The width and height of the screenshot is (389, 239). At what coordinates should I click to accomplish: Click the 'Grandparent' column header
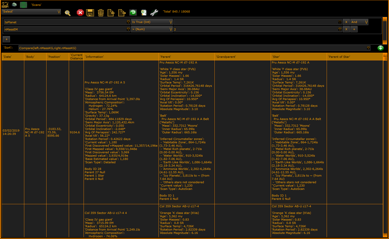point(243,57)
